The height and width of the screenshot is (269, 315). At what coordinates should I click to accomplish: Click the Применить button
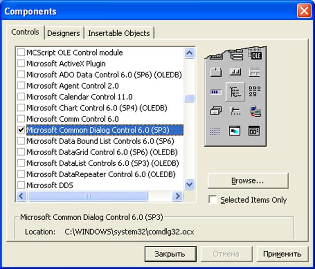(x=282, y=254)
